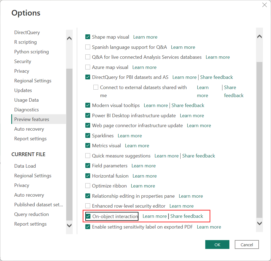Viewport: 271px width, 261px height.
Task: Learn more about Power BI Desktop infrastructure update
Action: (192, 116)
